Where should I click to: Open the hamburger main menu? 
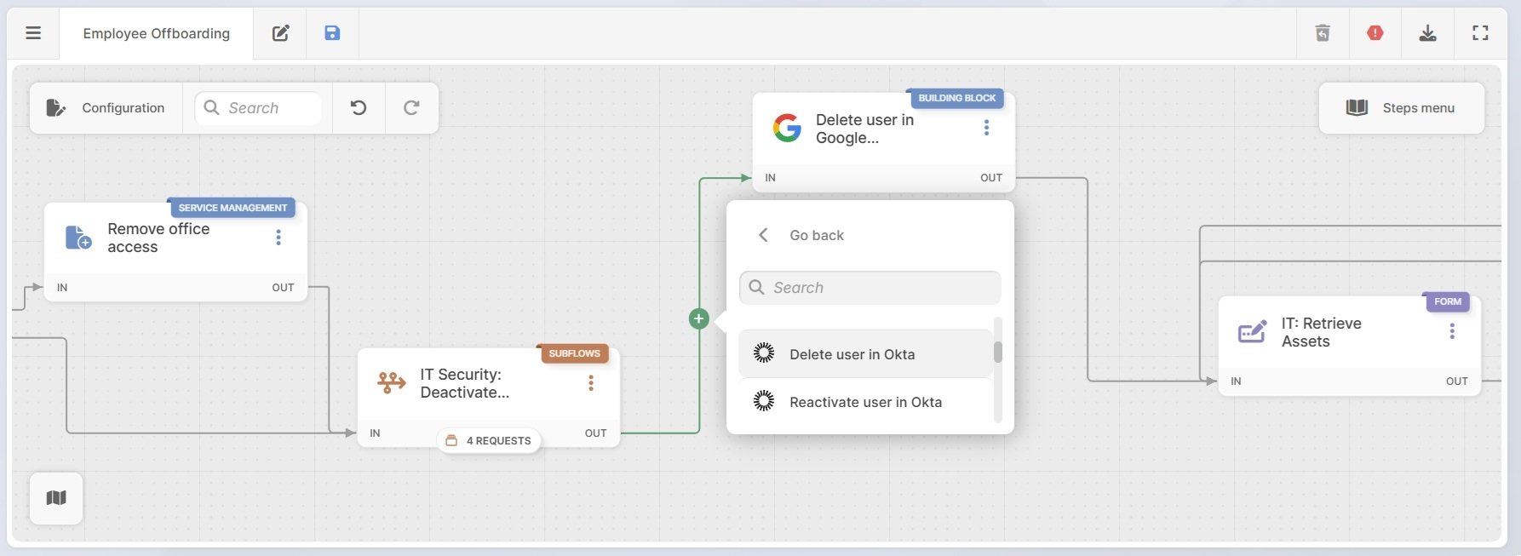(x=33, y=33)
